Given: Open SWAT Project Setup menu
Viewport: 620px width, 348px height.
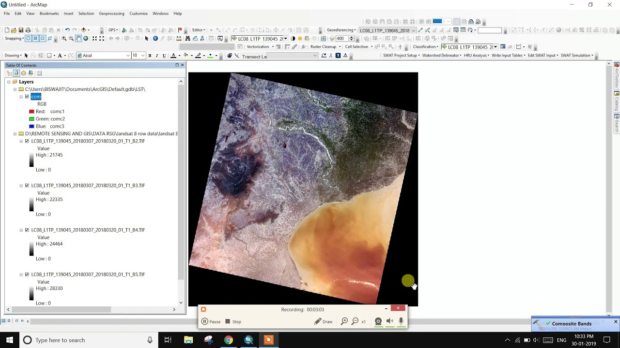Looking at the screenshot, I should coord(402,56).
